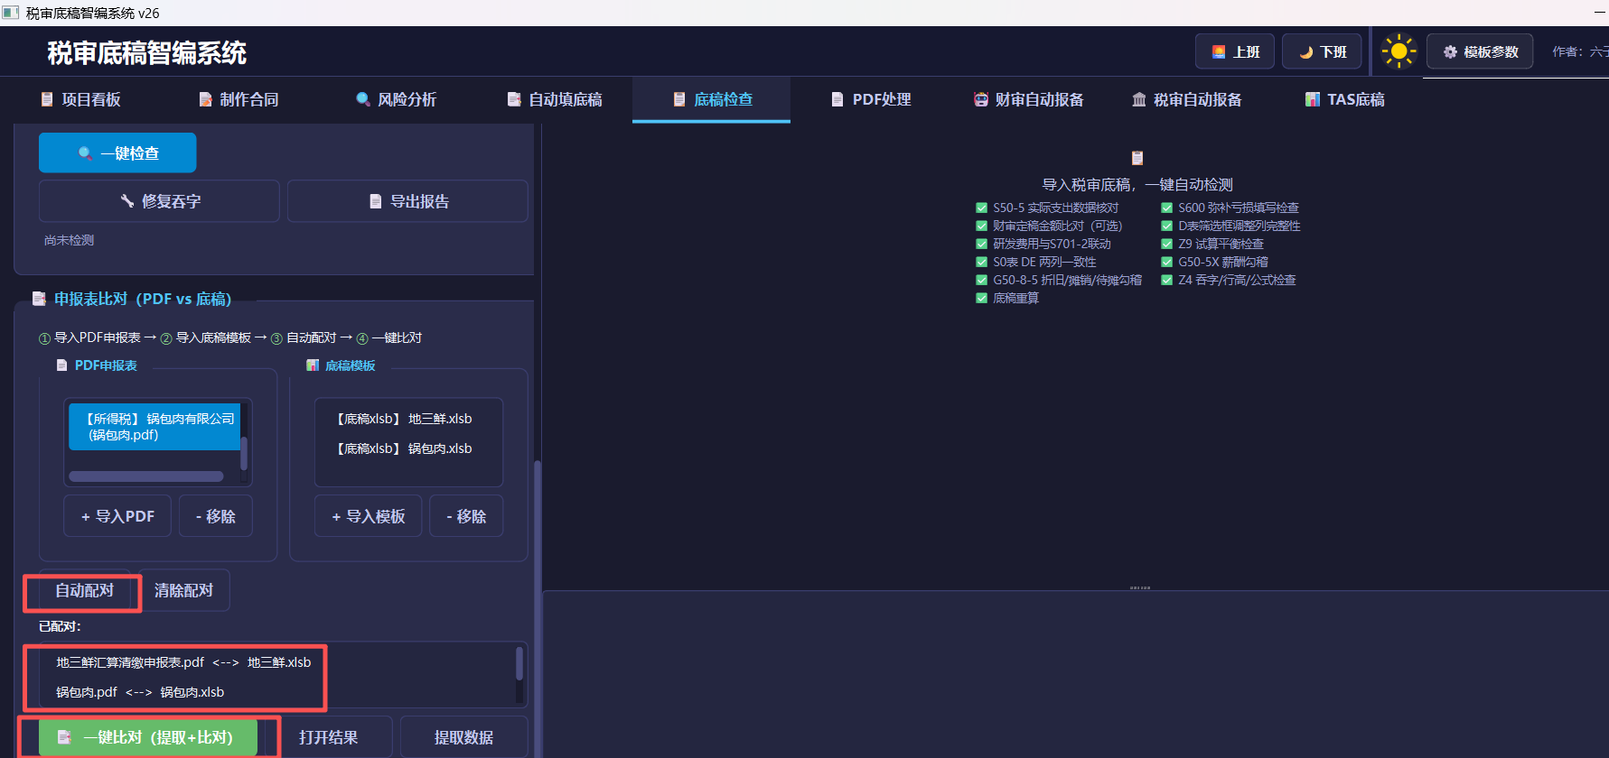
Task: Click the app icon in title bar
Action: coord(10,13)
